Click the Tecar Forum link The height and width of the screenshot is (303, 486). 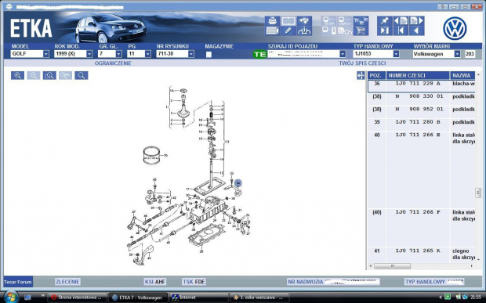18,282
